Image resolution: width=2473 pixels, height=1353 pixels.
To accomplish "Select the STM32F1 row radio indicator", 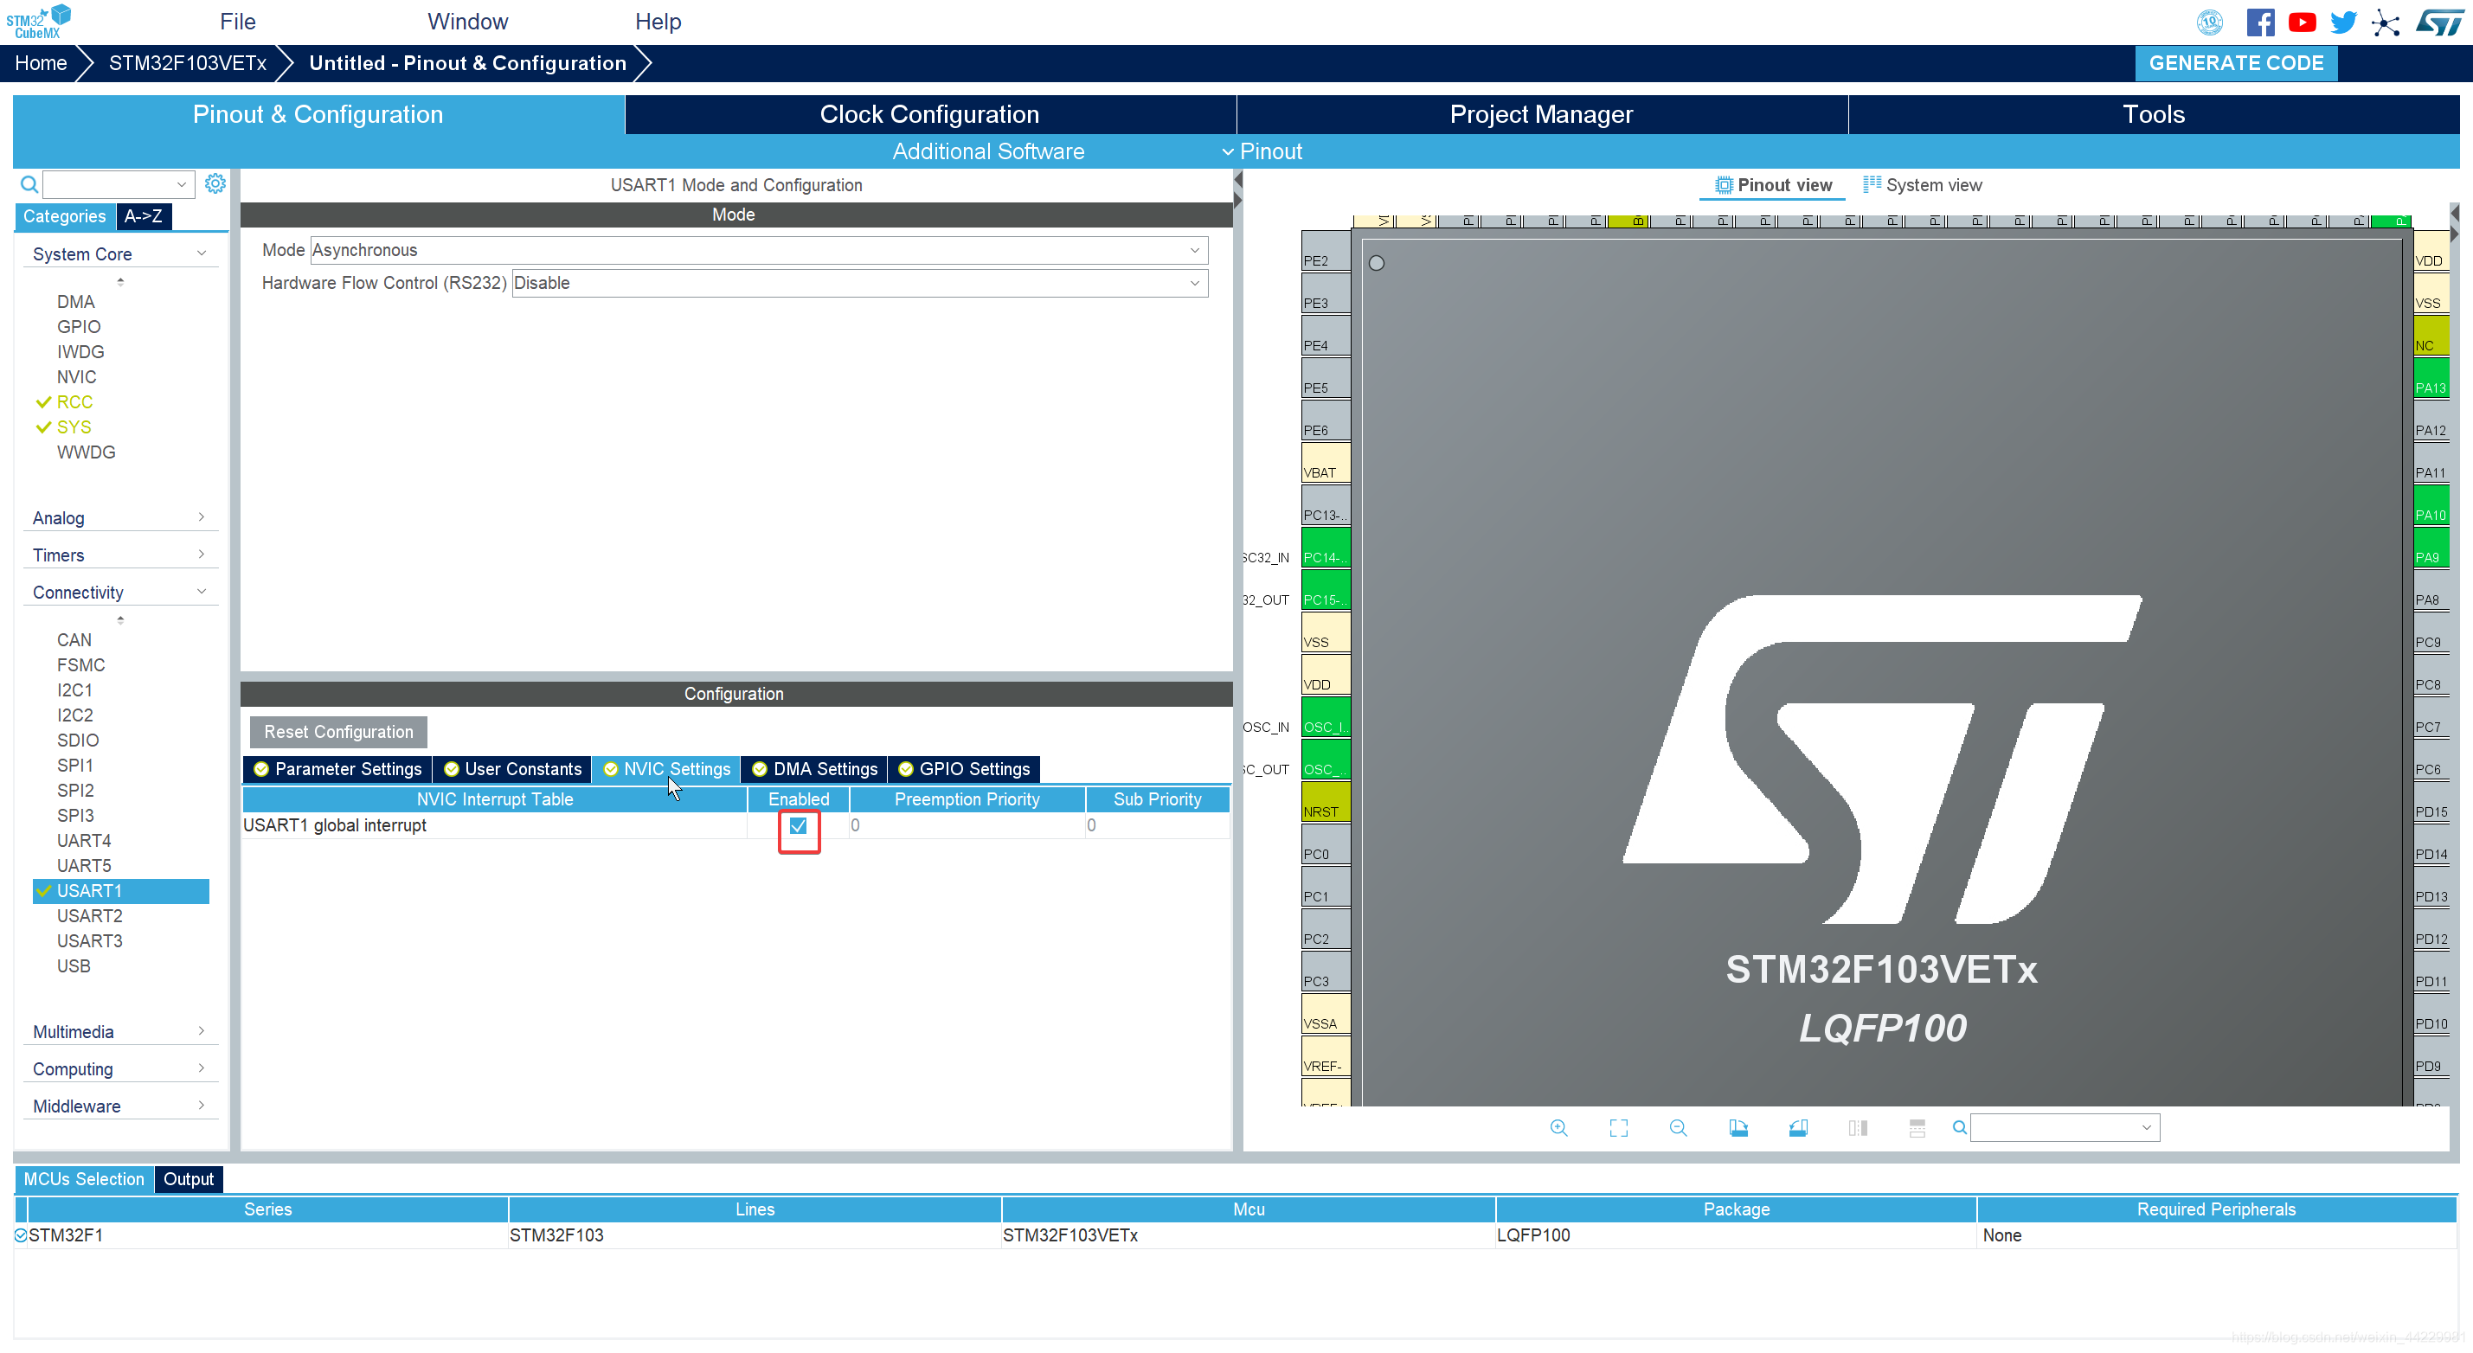I will click(20, 1235).
